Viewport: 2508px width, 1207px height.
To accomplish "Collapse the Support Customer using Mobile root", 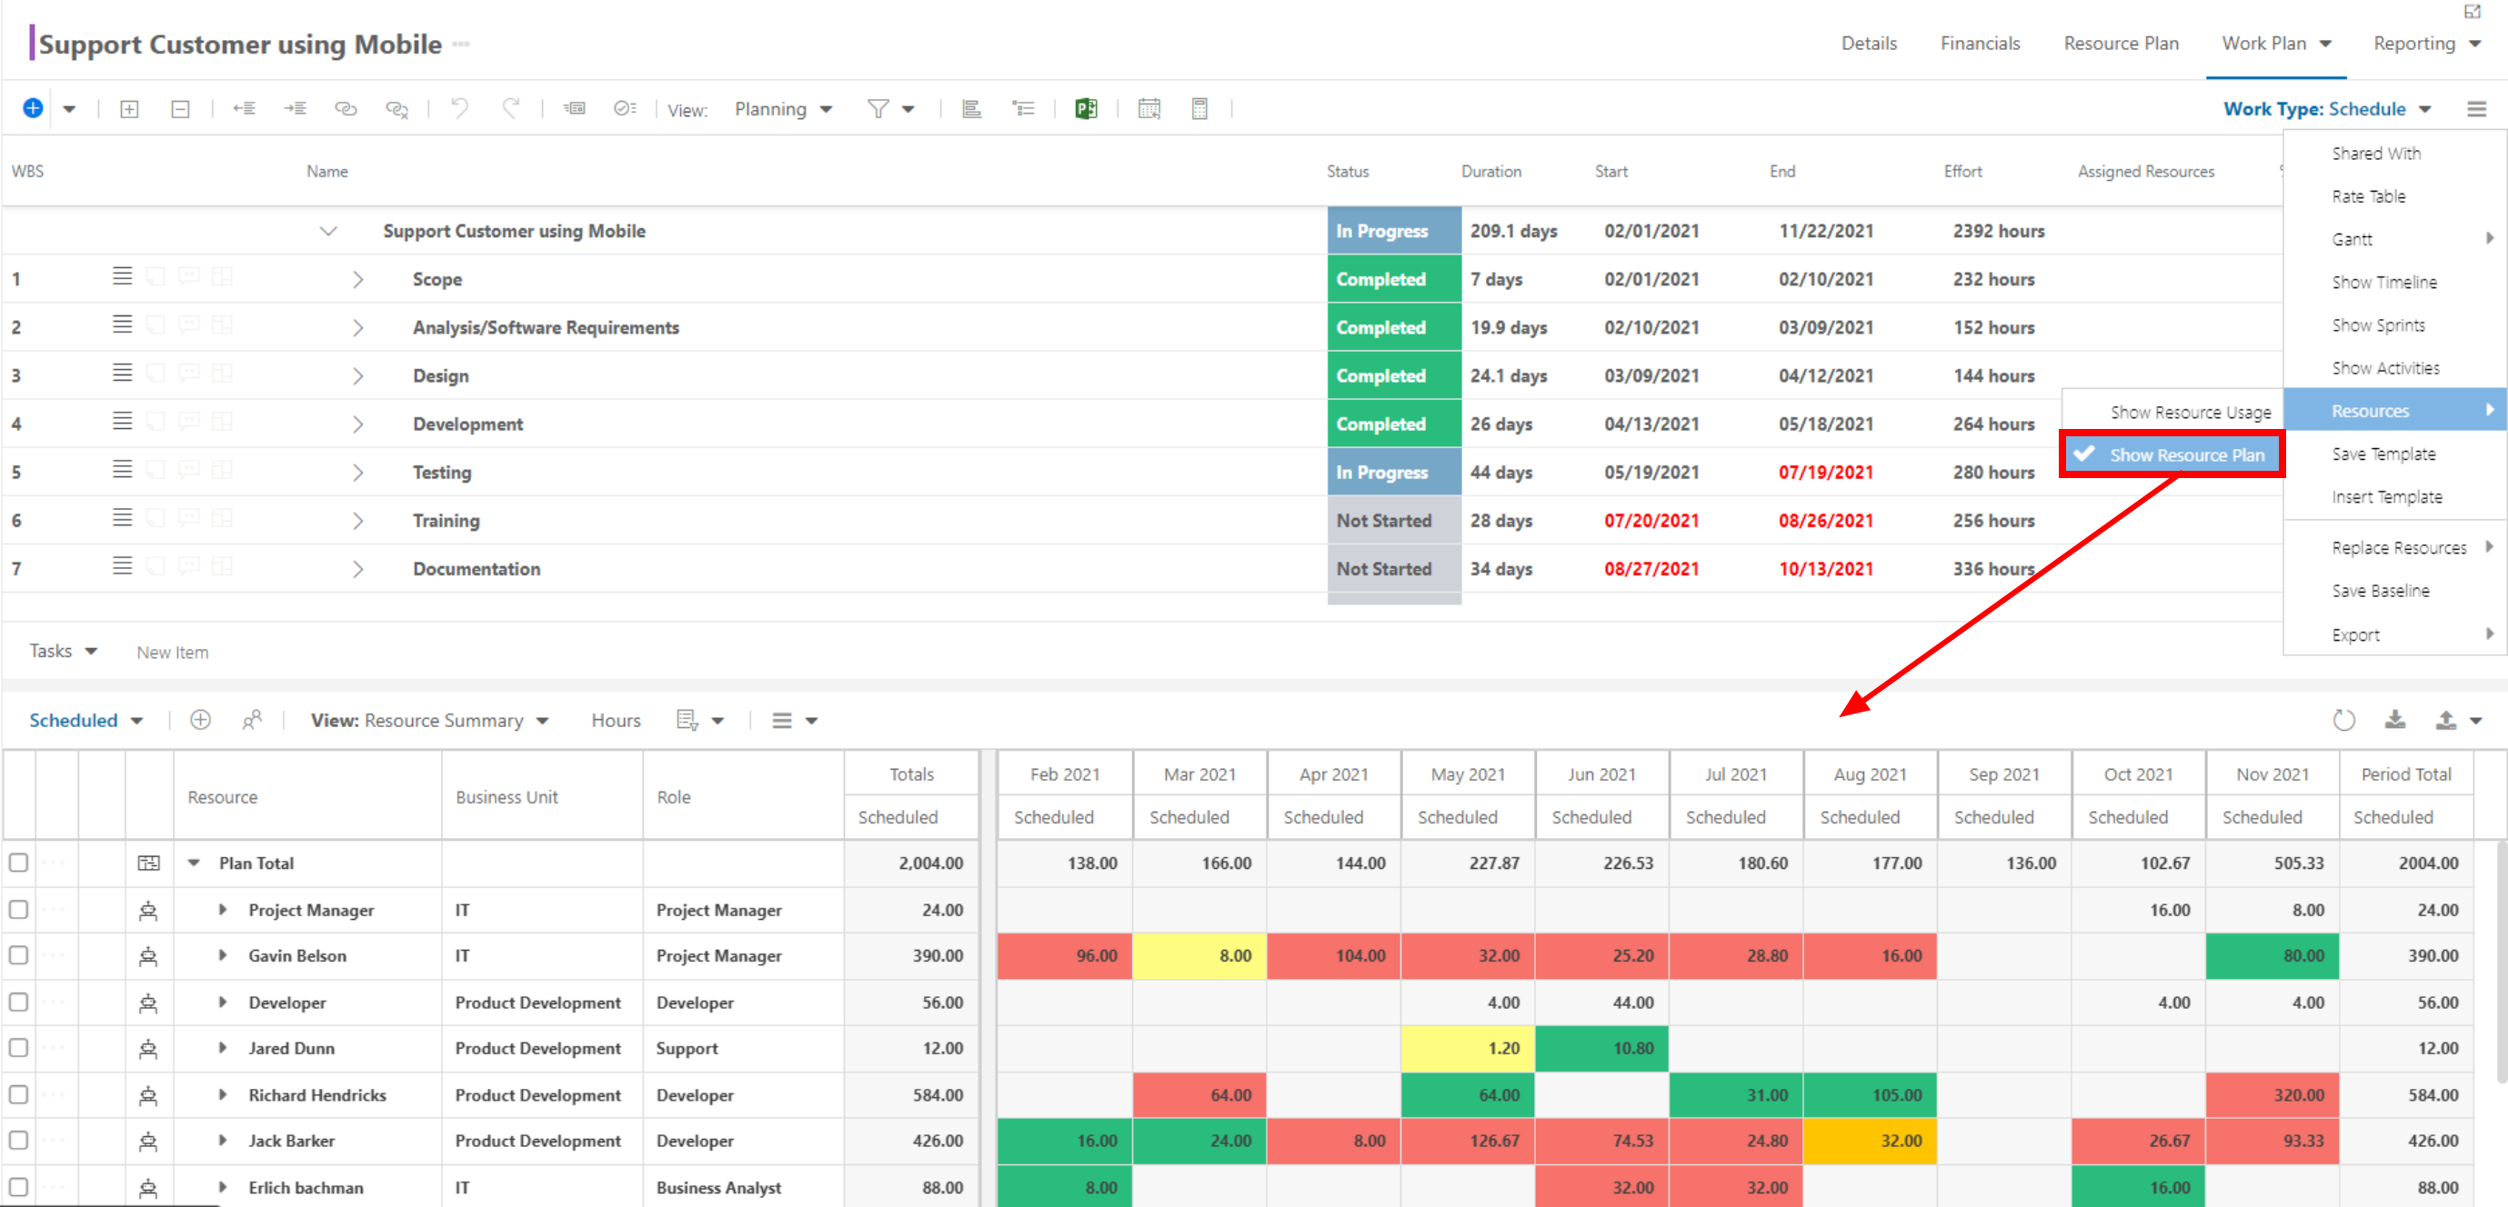I will [x=328, y=231].
